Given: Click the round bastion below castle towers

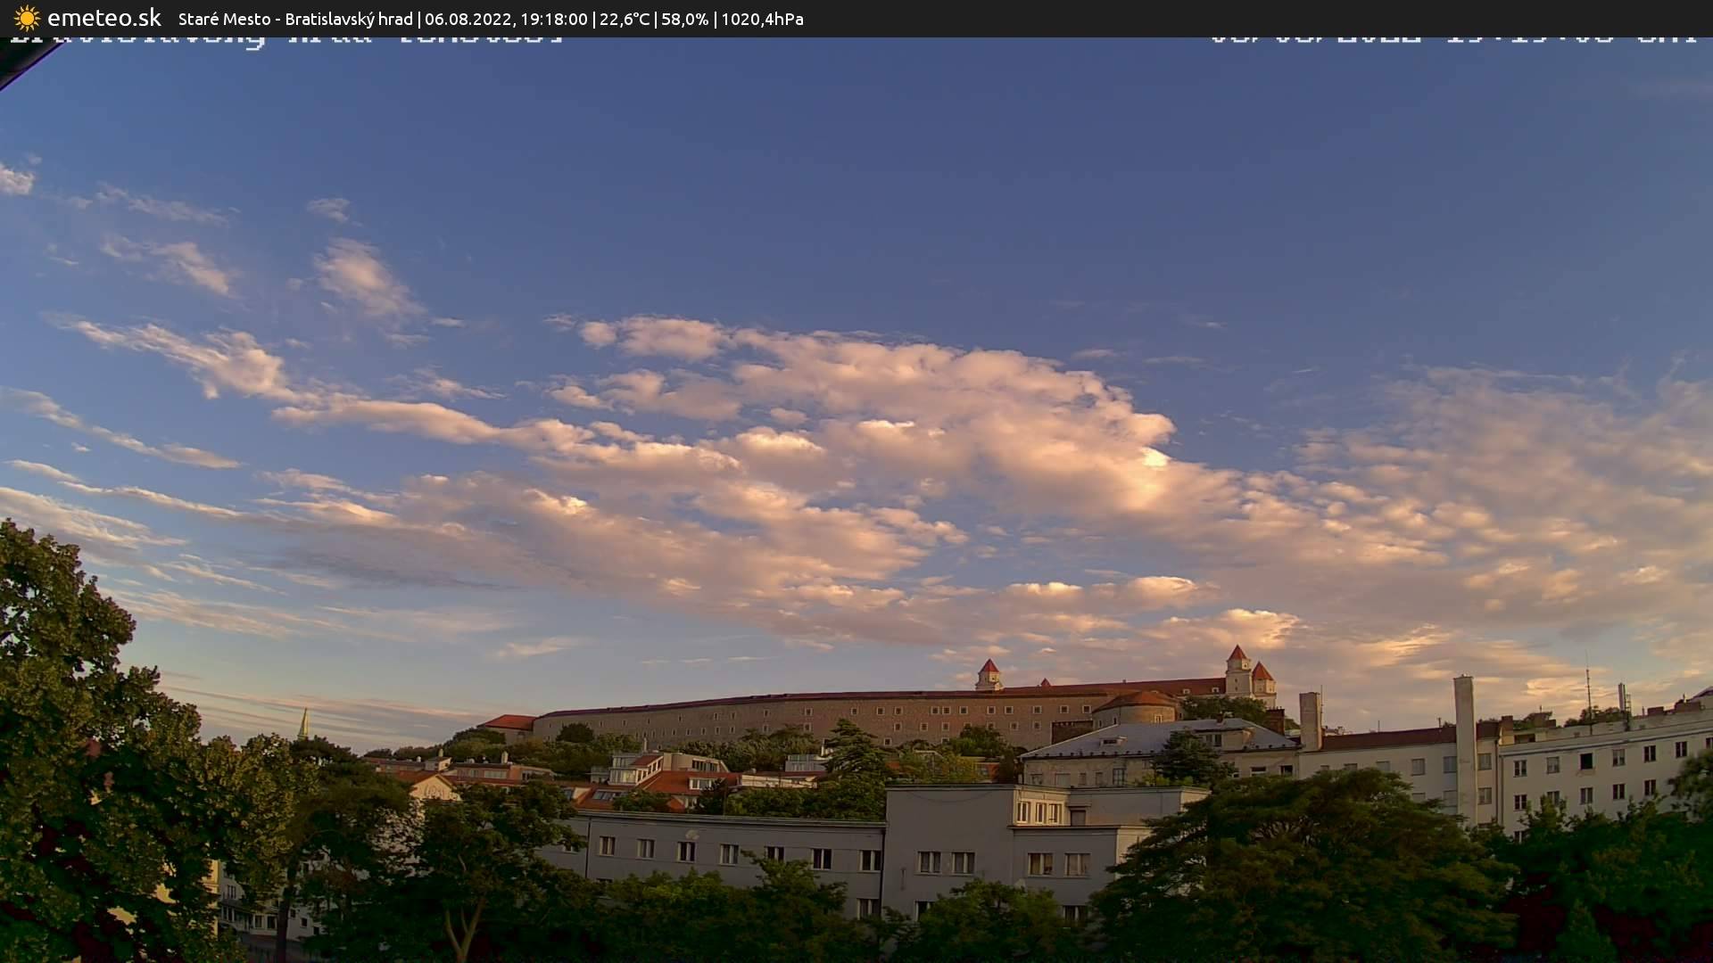Looking at the screenshot, I should pos(1136,709).
